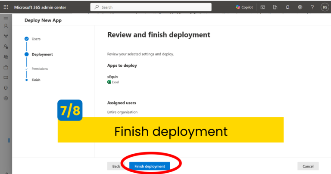Open the BG account profile avatar
This screenshot has height=174, width=331.
point(325,7)
